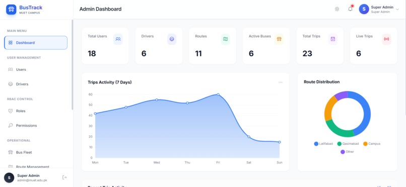406x187 pixels.
Task: Click the sidebar footer Super Admin avatar
Action: (10, 178)
